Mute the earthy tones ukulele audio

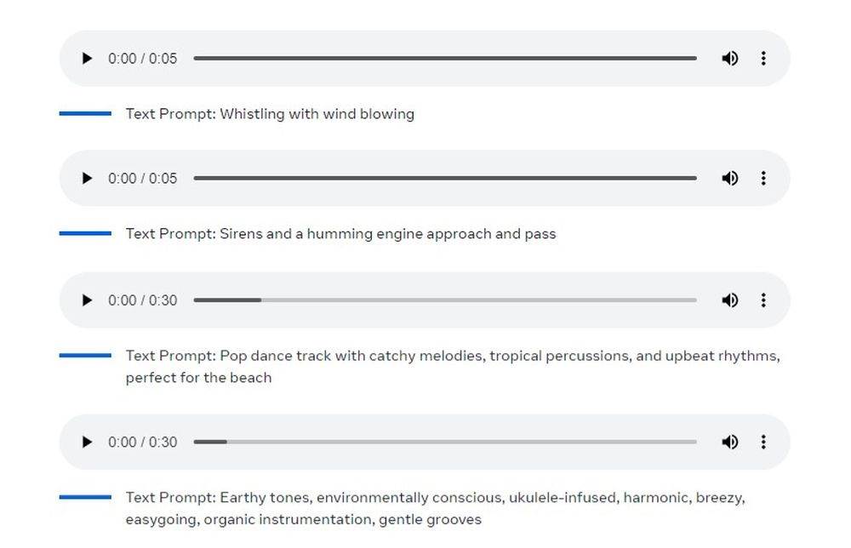[x=729, y=442]
